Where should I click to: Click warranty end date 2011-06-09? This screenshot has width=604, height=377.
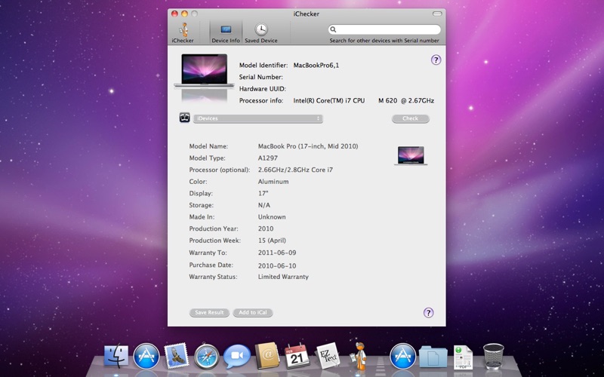277,253
